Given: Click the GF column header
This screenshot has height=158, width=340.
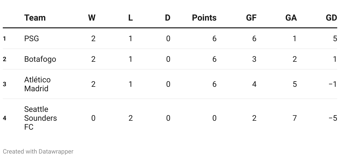Looking at the screenshot, I should coord(251,18).
